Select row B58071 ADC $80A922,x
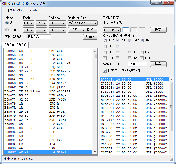The width and height of the screenshot is (176, 164). (x=48, y=91)
